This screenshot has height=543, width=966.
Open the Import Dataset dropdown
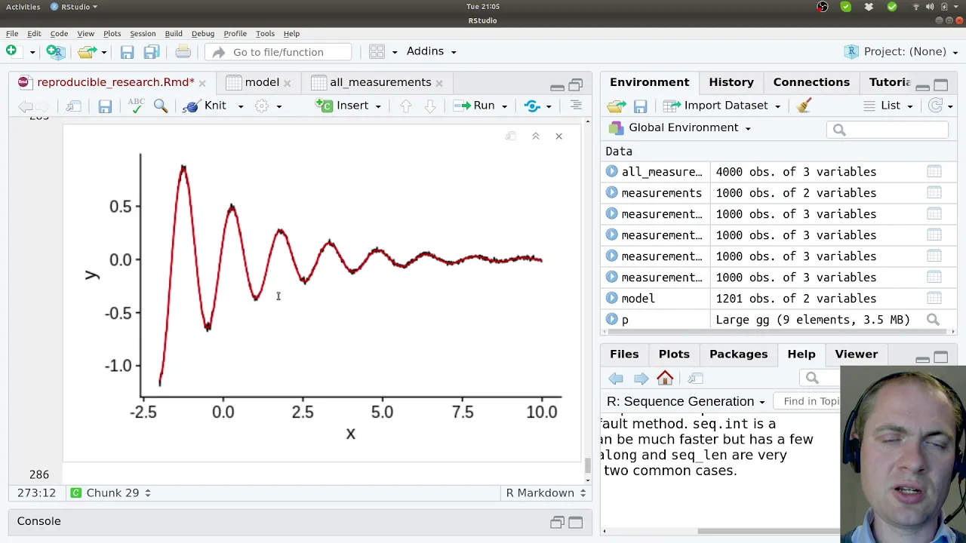pos(722,106)
